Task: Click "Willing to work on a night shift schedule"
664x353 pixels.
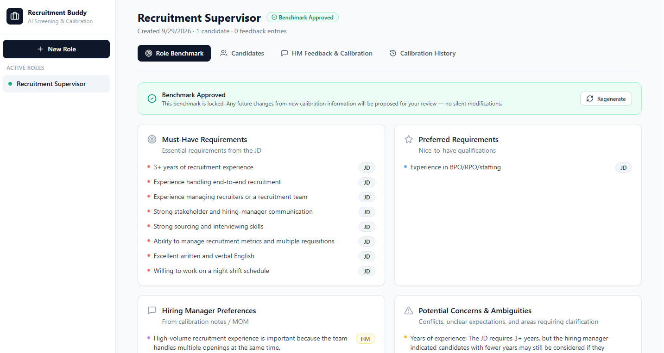Action: coord(211,271)
